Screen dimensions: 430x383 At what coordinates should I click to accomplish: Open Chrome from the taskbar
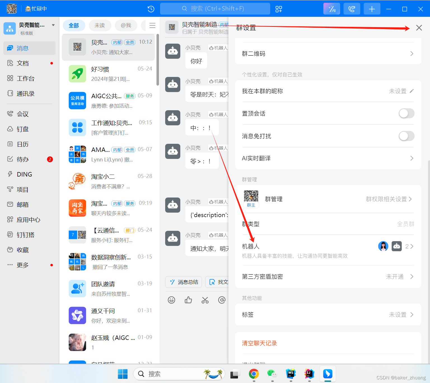pos(254,374)
